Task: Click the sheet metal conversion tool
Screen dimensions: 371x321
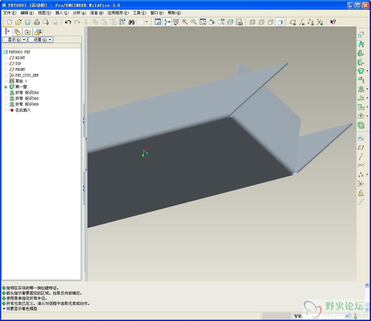Action: click(361, 35)
